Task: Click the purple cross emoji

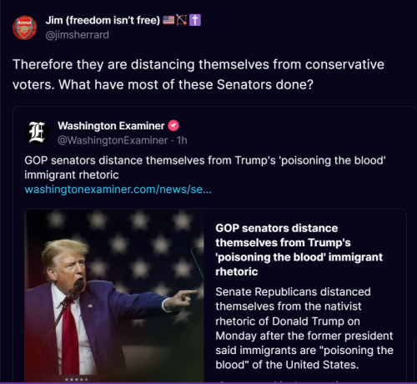Action: pyautogui.click(x=195, y=20)
